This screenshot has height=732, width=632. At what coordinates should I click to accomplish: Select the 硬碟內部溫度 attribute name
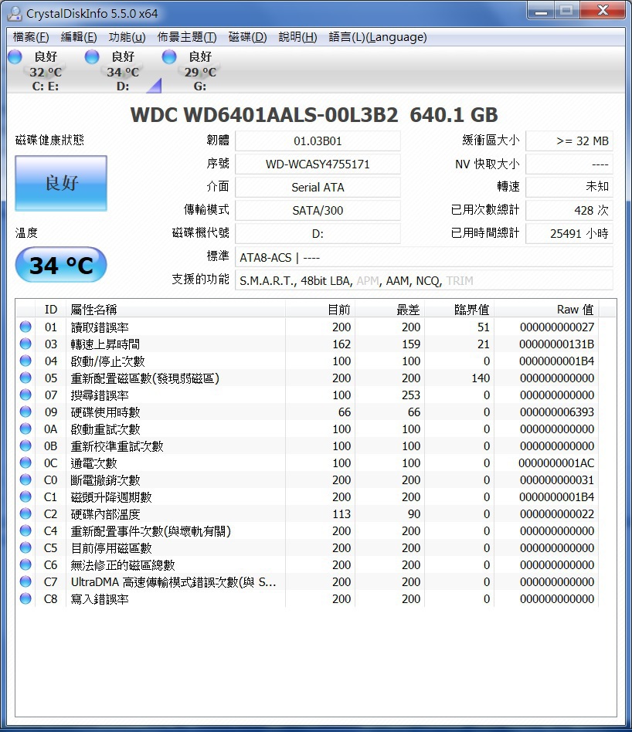coord(105,514)
